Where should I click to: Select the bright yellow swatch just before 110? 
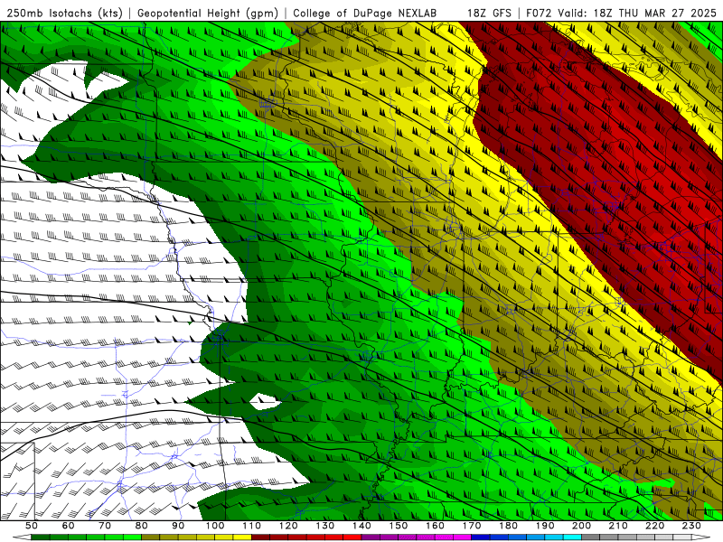click(242, 537)
